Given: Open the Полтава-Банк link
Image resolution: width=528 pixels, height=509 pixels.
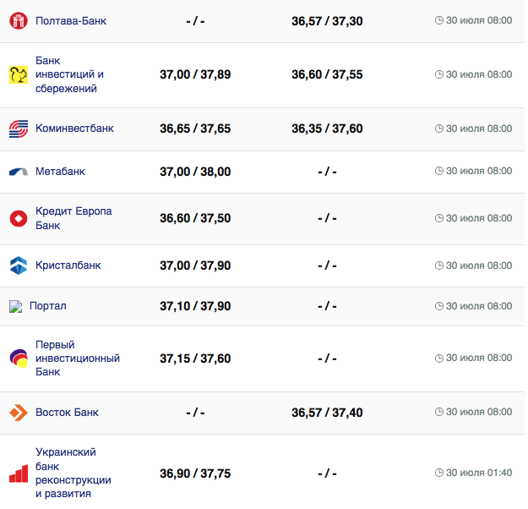Looking at the screenshot, I should (71, 20).
